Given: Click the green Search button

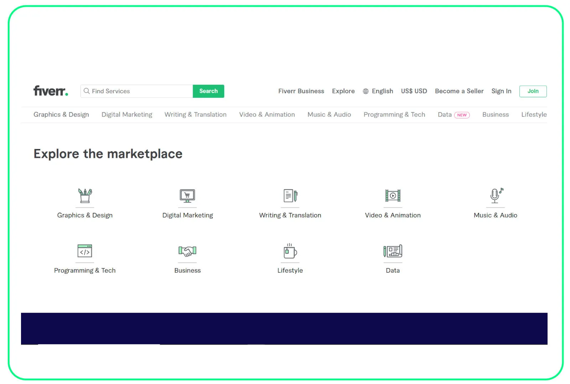Looking at the screenshot, I should tap(208, 91).
